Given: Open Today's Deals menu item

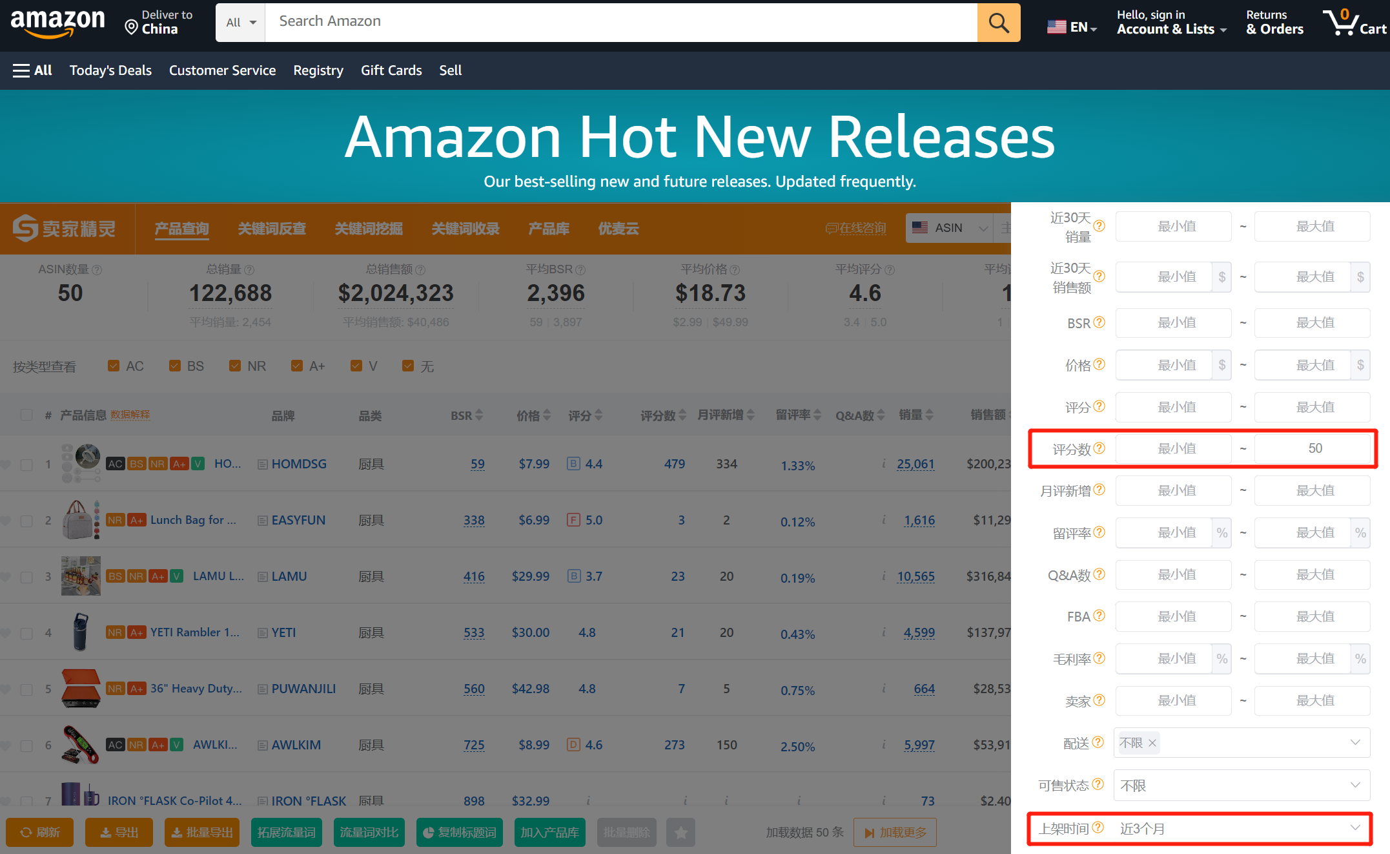Looking at the screenshot, I should (x=110, y=70).
